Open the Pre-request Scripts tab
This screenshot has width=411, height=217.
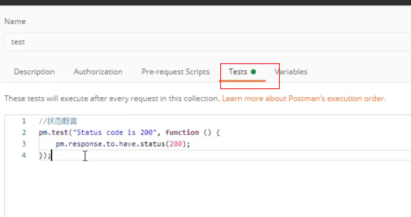[175, 72]
